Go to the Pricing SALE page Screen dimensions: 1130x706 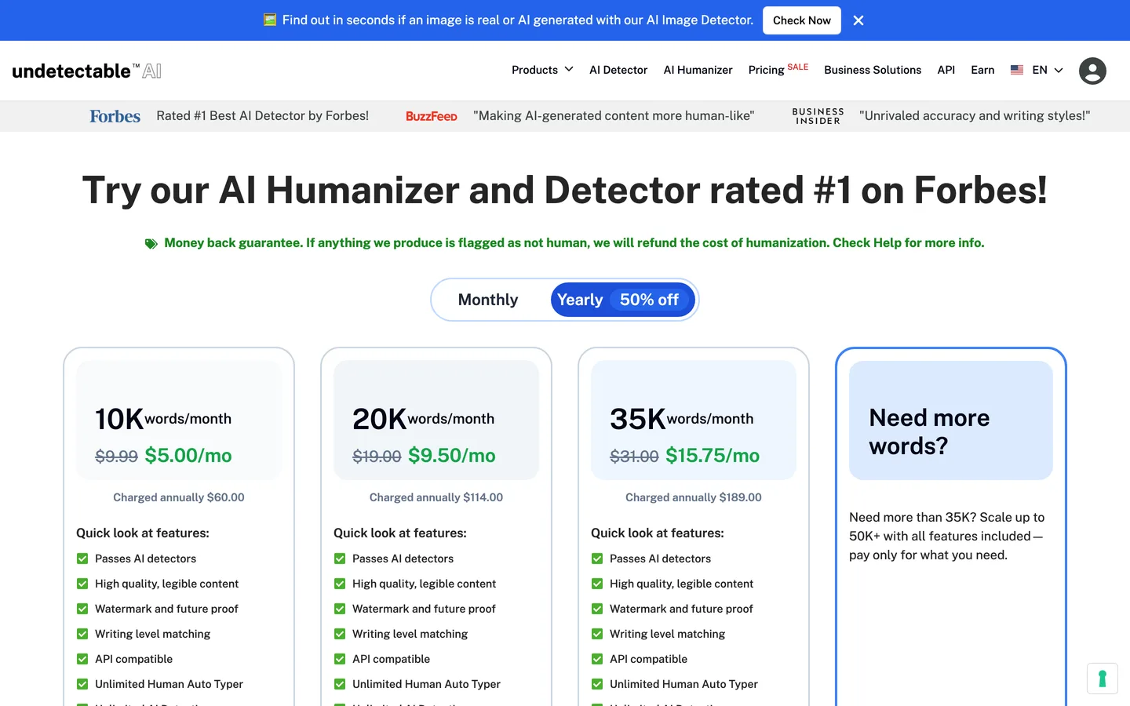778,69
